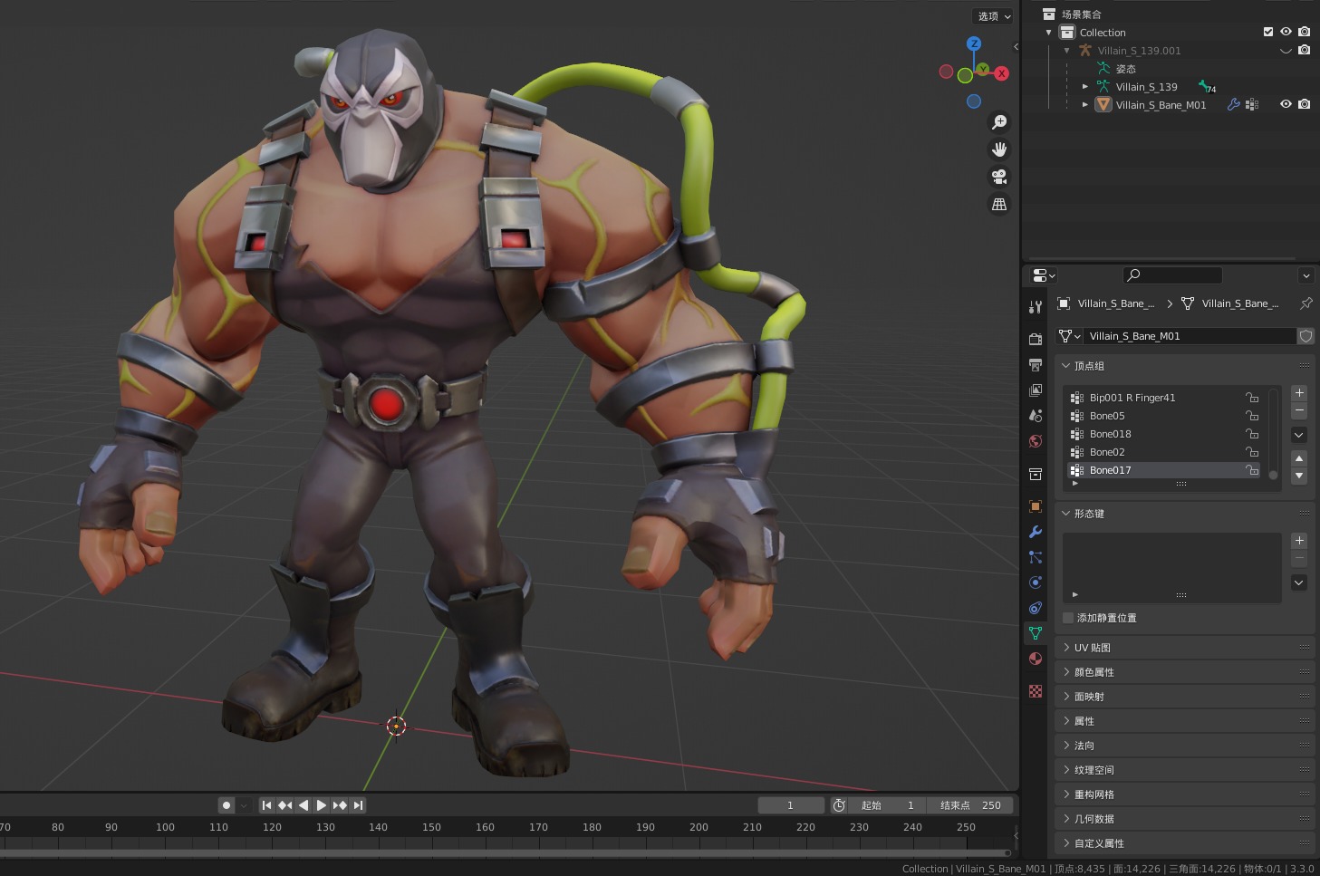Click the modifier wrench icon in outliner
Image resolution: width=1320 pixels, height=876 pixels.
[x=1233, y=105]
